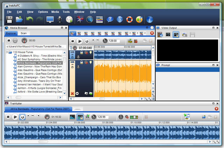Toggle loop playback in TrakKutter
This screenshot has width=224, height=148.
tap(22, 117)
